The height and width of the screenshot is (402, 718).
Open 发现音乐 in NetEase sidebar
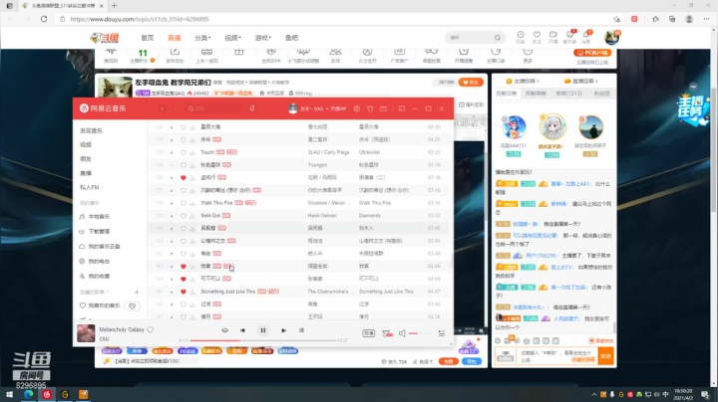pyautogui.click(x=91, y=130)
